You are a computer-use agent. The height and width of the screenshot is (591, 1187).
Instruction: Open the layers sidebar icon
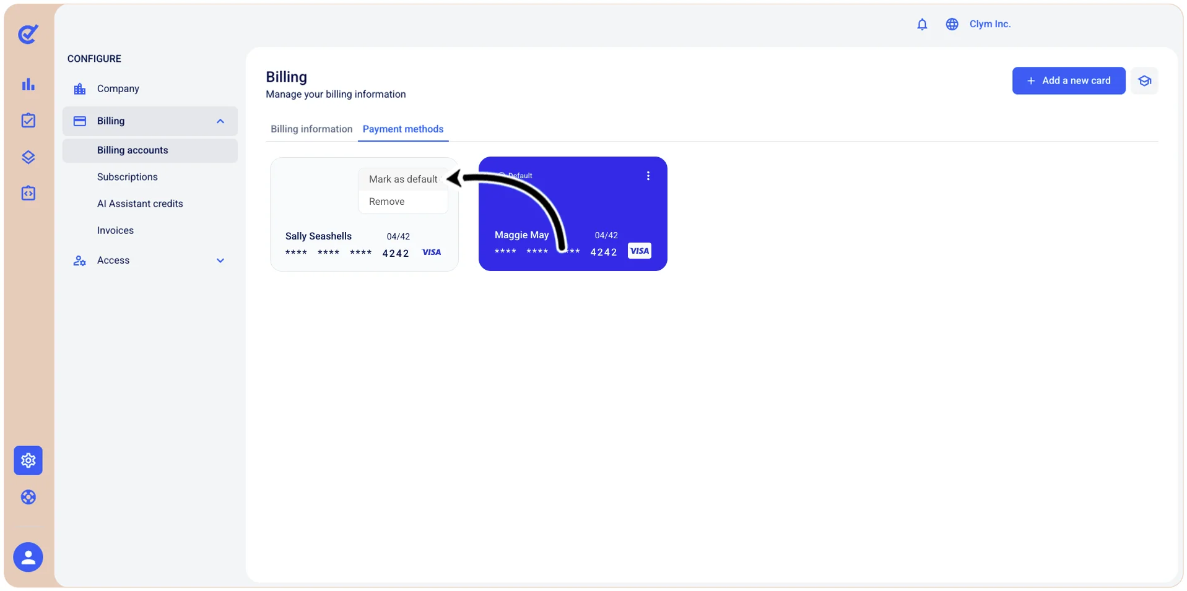click(x=28, y=157)
